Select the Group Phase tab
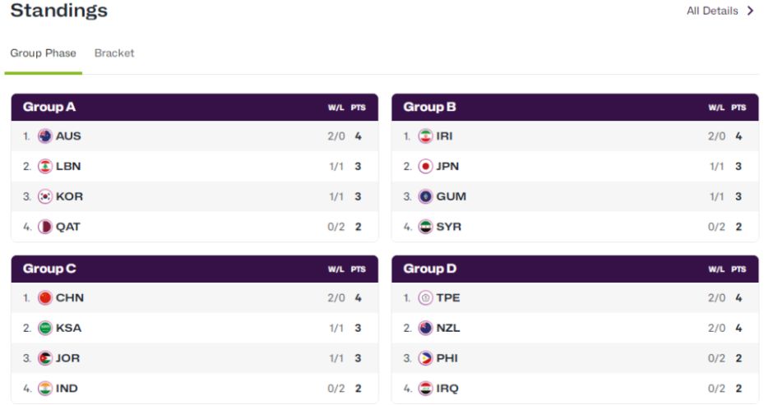The image size is (773, 405). click(43, 53)
